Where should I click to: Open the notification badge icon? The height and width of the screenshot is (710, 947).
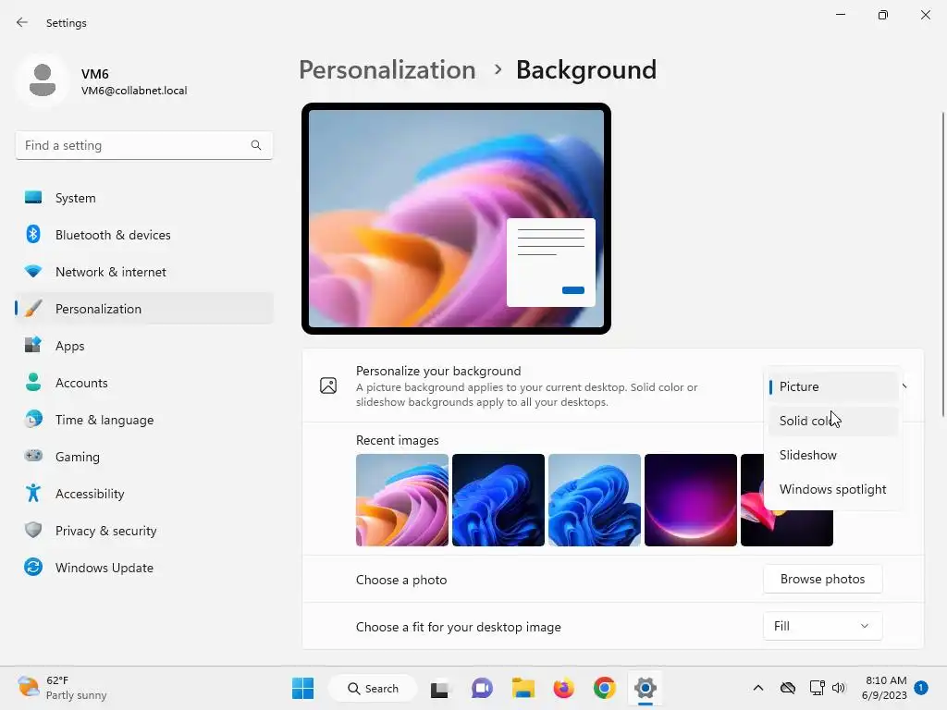(x=921, y=688)
